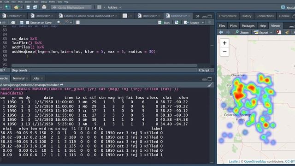Minimize the console pane

205,79
